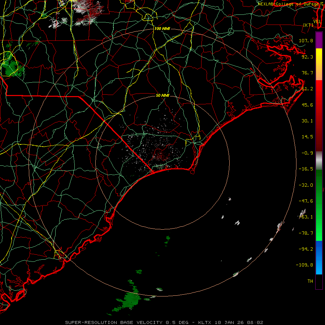The image size is (325, 325).
Task: Click the Super-Resolution Base Velocity caption text
Action: point(164,322)
